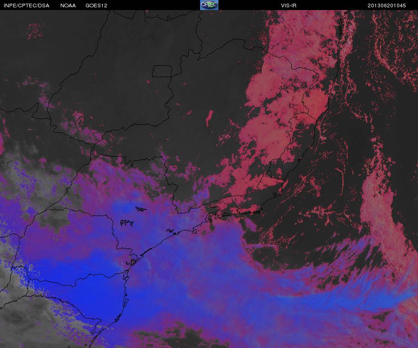Select the red speckle cluster at top-left
418x348 pixels.
pos(35,30)
